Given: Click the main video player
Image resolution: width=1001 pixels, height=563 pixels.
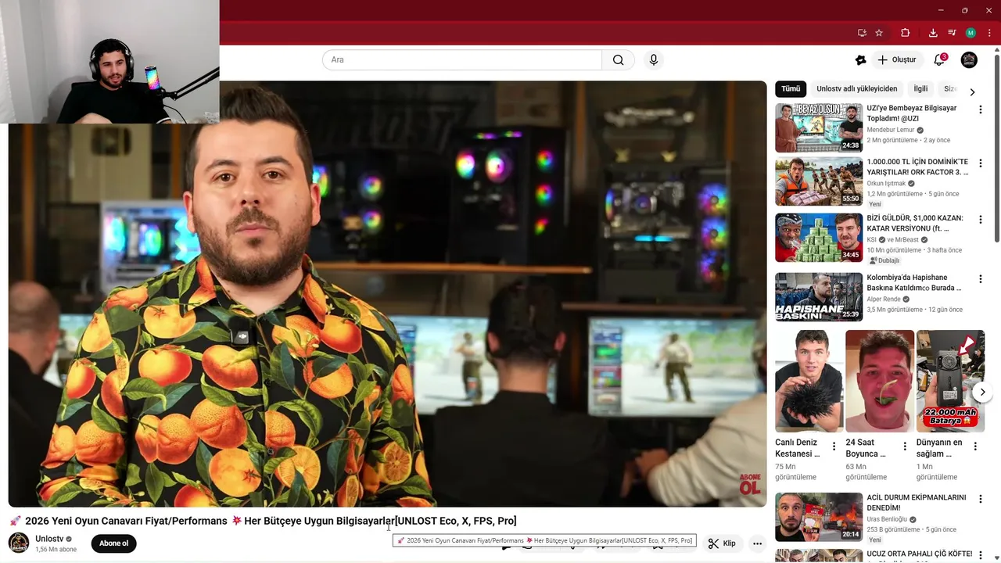Looking at the screenshot, I should (x=388, y=294).
